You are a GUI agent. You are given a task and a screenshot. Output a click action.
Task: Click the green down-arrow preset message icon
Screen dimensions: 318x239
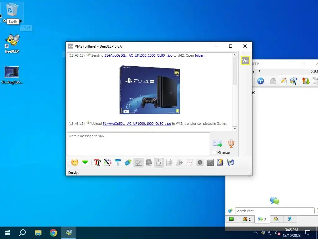click(85, 162)
